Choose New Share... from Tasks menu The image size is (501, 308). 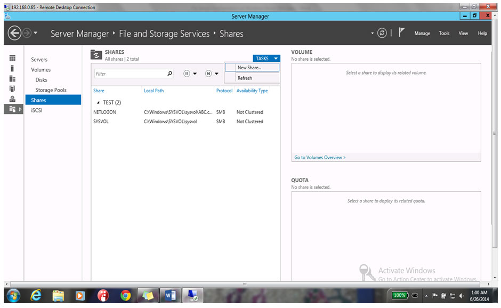[252, 68]
